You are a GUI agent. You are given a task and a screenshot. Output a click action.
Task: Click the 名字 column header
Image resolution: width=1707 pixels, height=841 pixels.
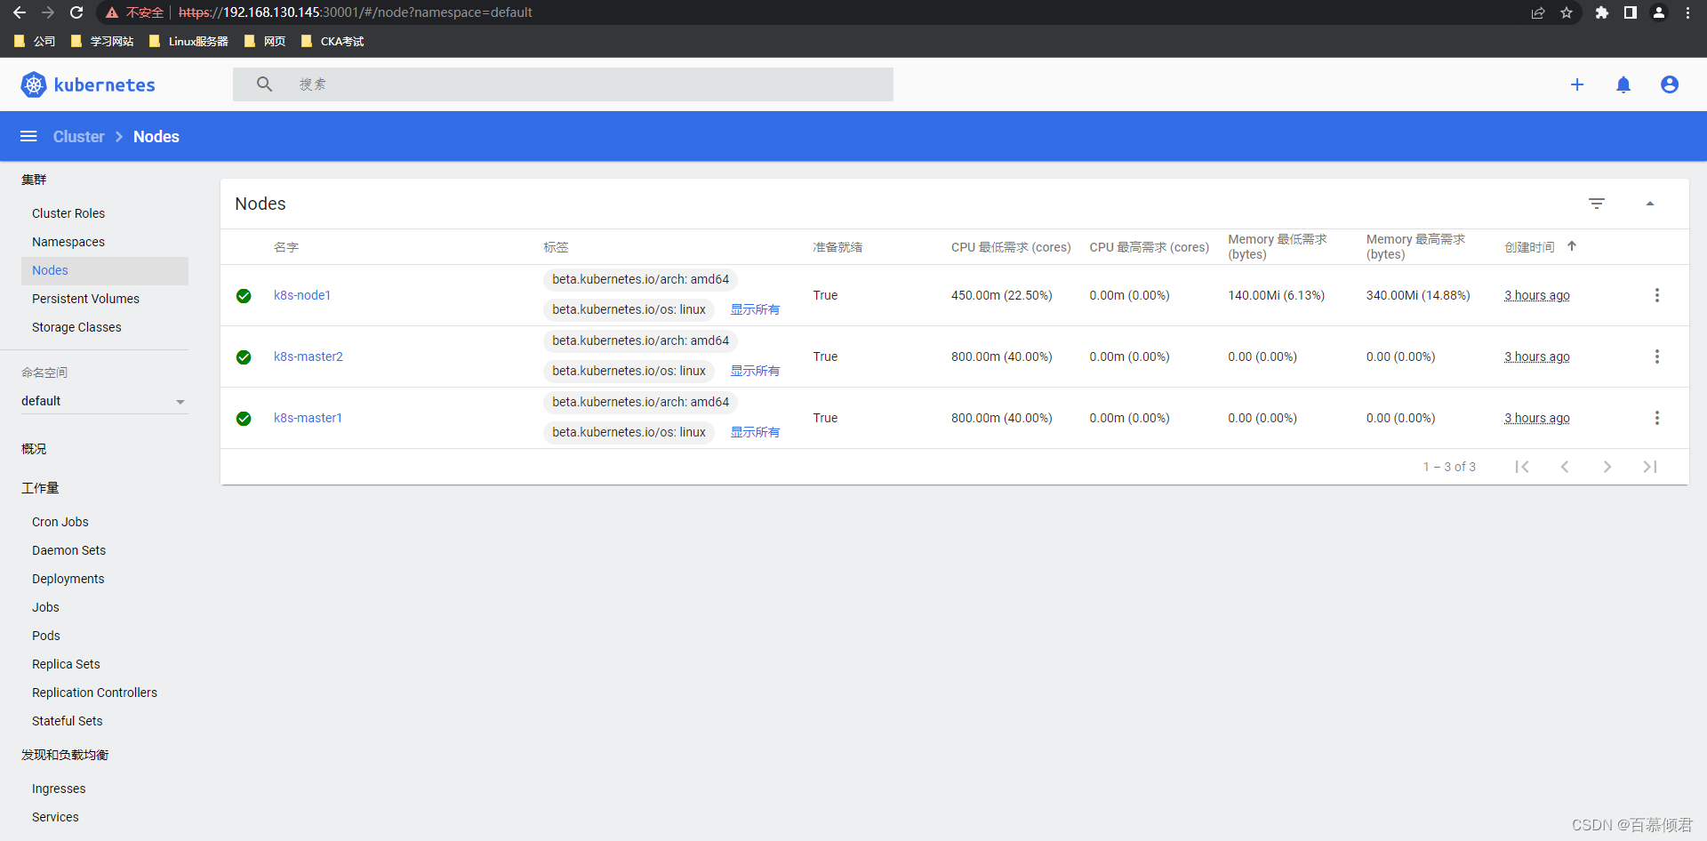point(286,247)
